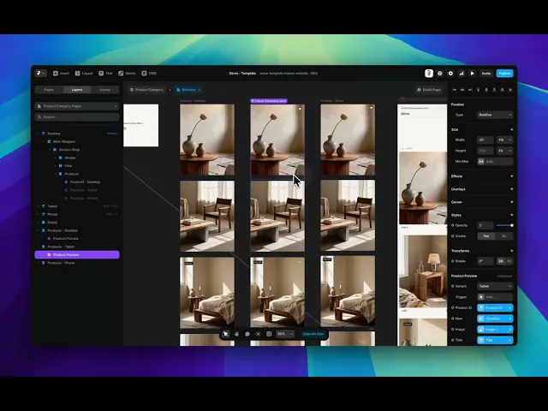
Task: Add a cursor with Cursor plus
Action: click(511, 202)
